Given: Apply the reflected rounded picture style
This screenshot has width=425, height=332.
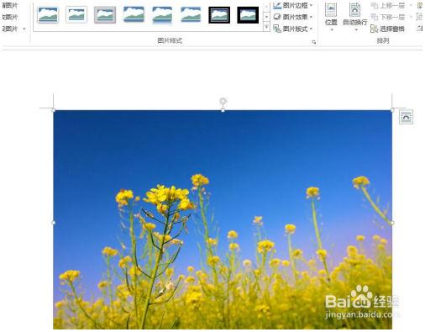Looking at the screenshot, I should pos(162,15).
